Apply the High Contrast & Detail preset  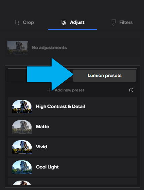72,107
